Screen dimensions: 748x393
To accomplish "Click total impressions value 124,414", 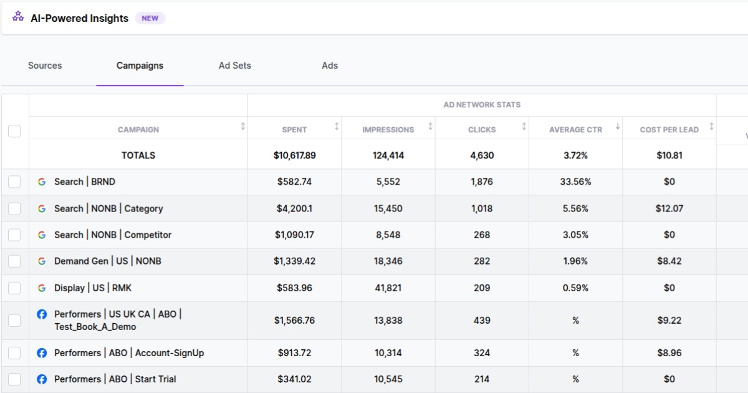I will tap(388, 155).
